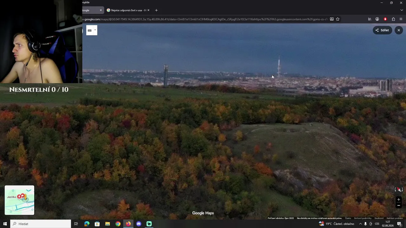Share this view with the Sdílet button
Screen dimensions: 406x228
[x=382, y=30]
